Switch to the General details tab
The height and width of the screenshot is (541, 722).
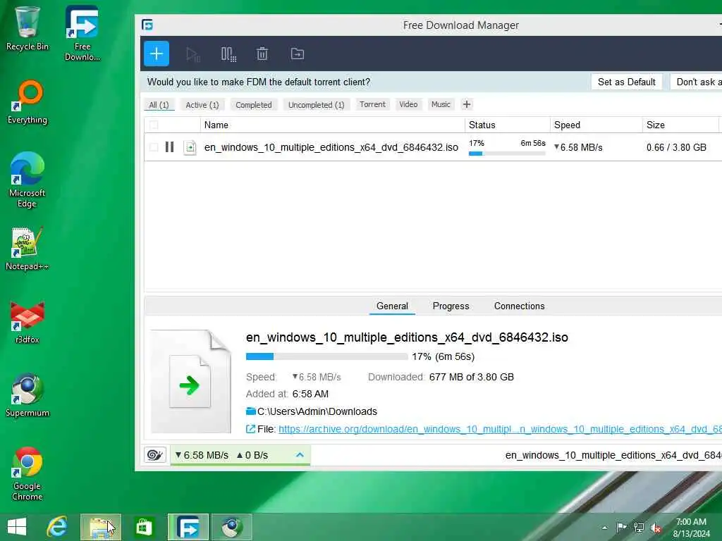[392, 306]
